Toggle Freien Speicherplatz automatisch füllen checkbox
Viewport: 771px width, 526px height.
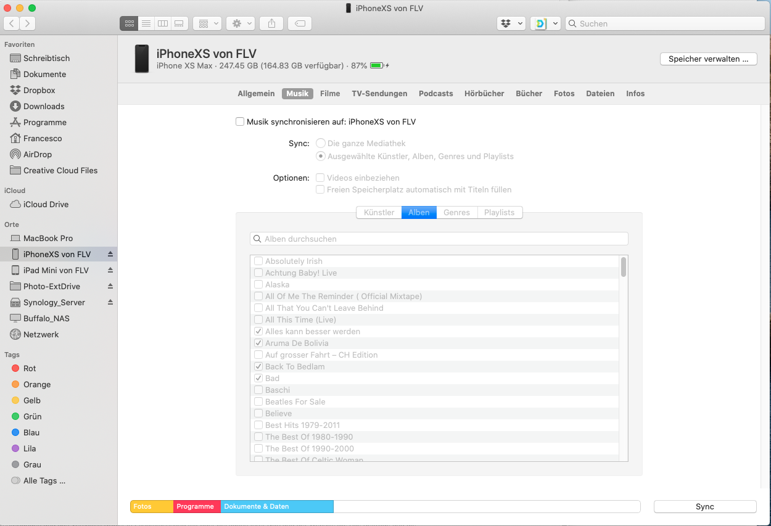tap(320, 189)
